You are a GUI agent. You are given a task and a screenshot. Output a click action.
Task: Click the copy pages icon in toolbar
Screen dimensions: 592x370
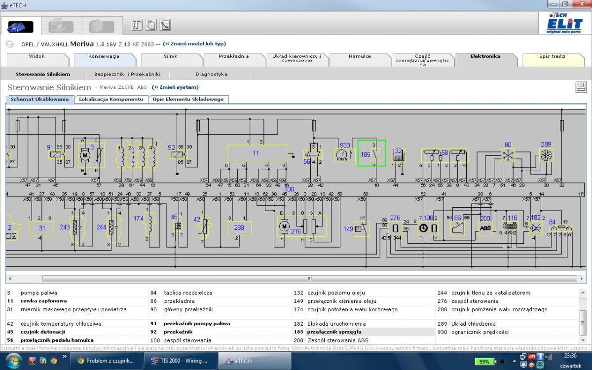click(151, 25)
